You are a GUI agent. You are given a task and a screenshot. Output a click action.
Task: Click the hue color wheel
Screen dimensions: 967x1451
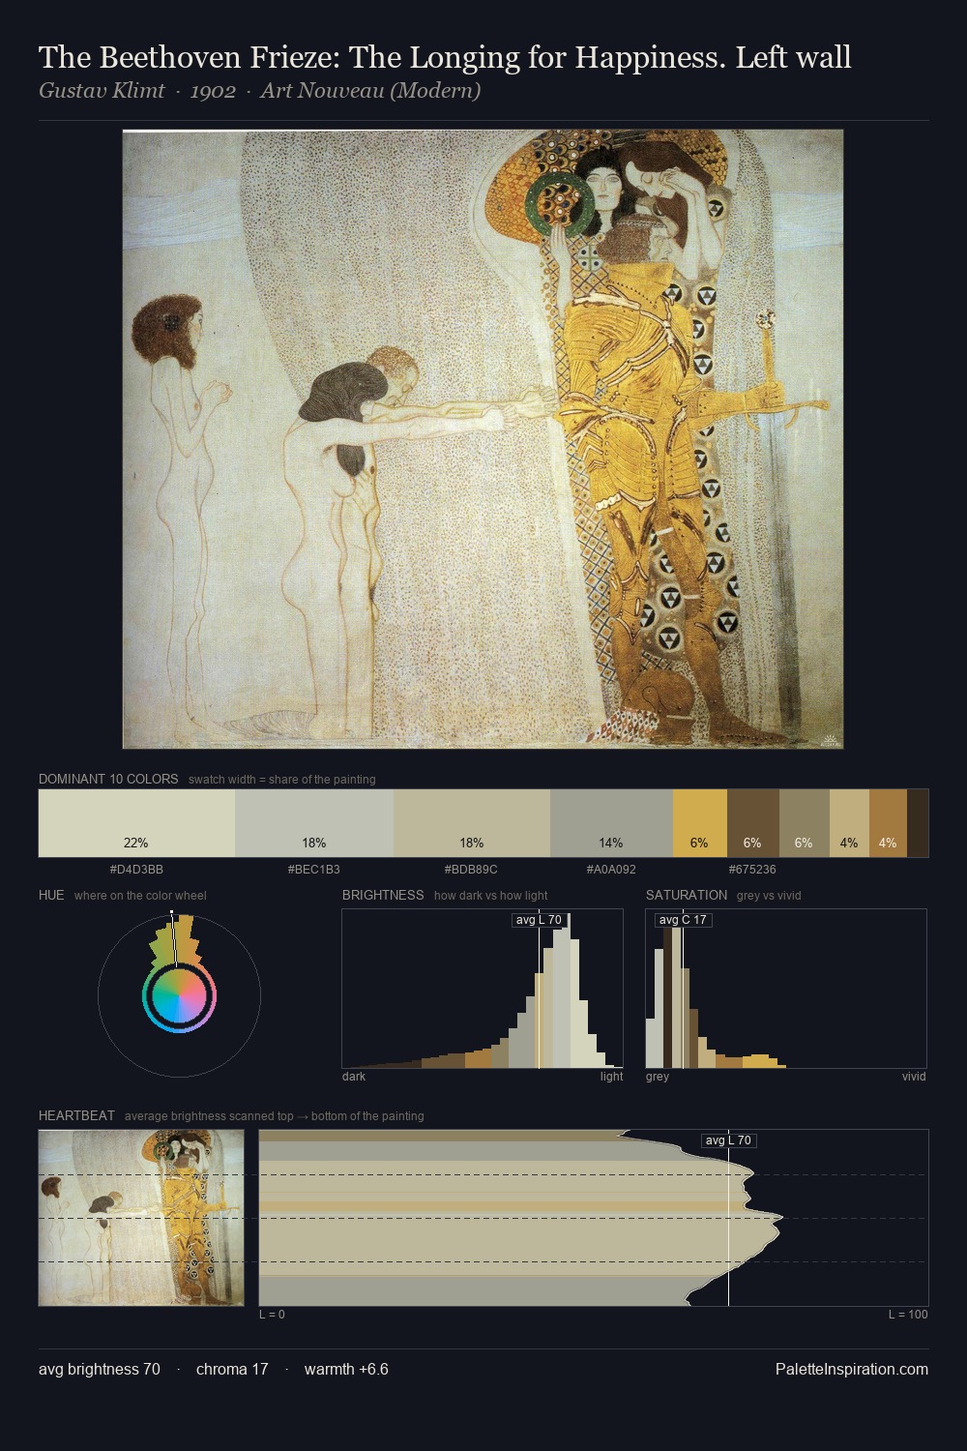click(179, 995)
